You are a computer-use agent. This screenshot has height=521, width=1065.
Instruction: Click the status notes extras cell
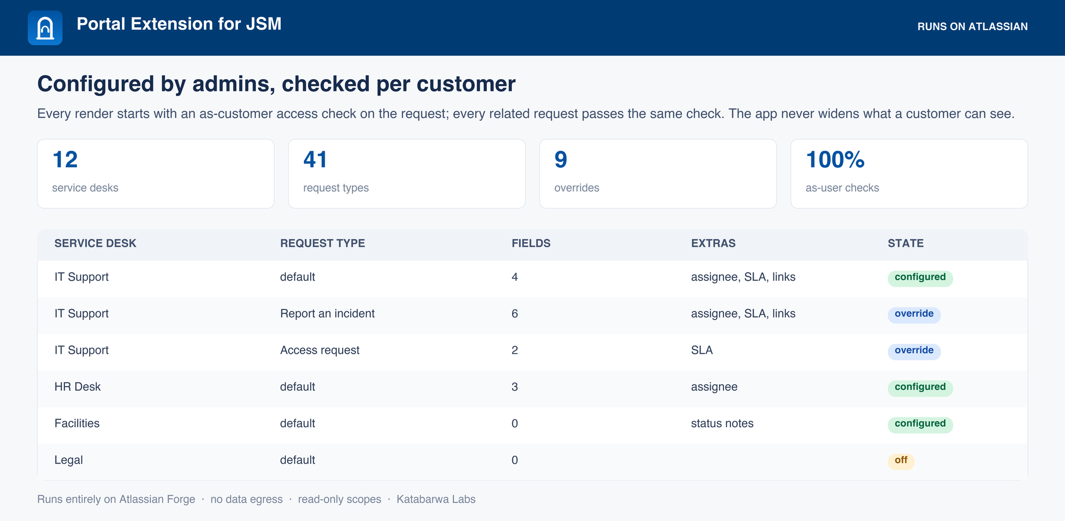point(722,423)
